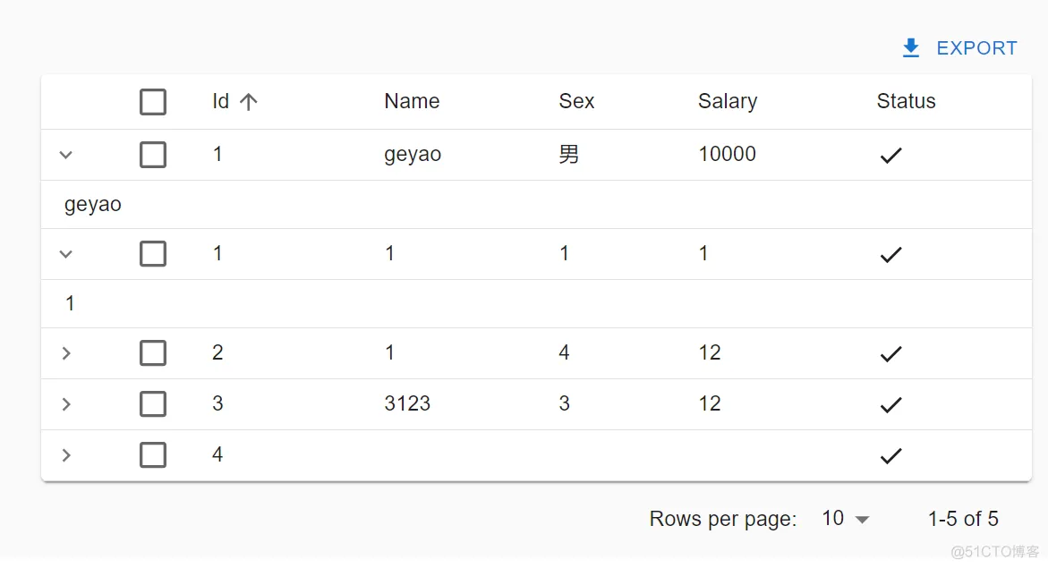This screenshot has height=568, width=1048.
Task: Expand the row with Id 4
Action: pos(65,455)
